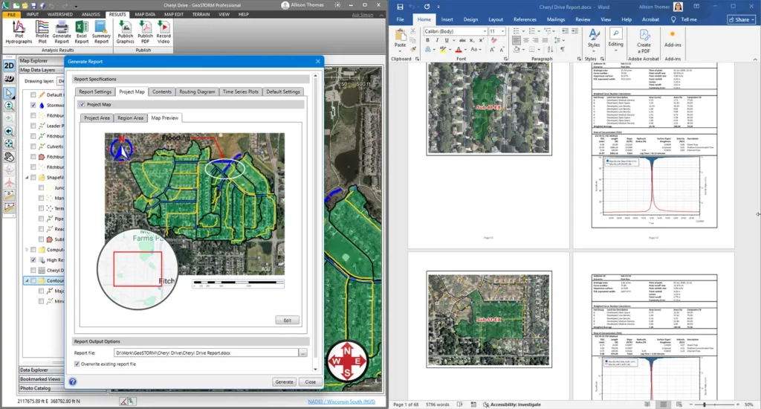Toggle italic formatting in Word

437,40
